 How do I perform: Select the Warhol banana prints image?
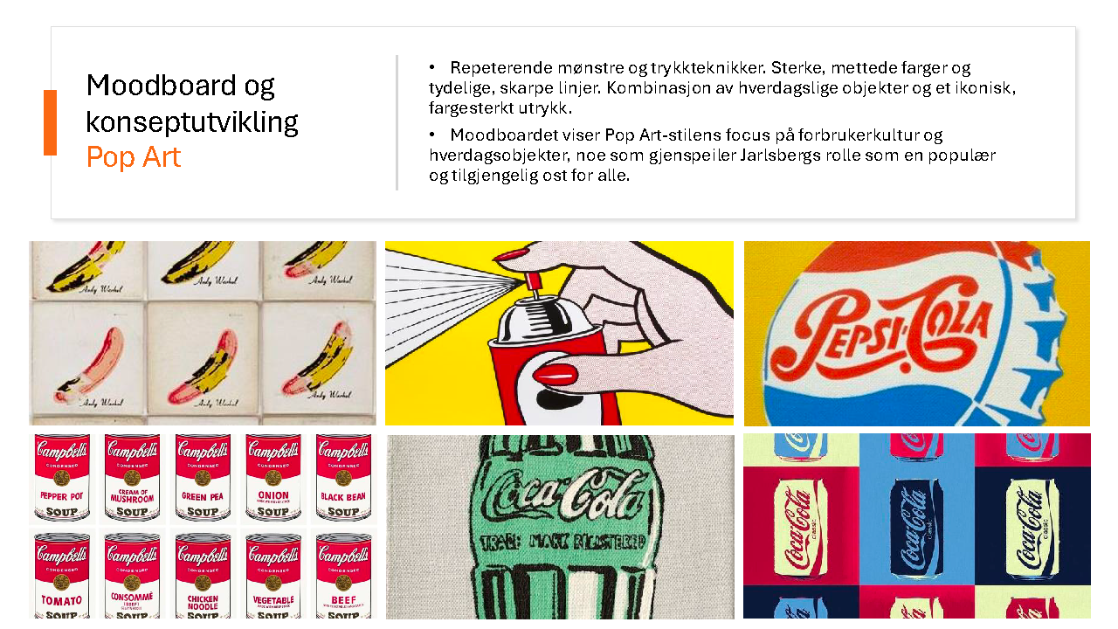click(203, 333)
